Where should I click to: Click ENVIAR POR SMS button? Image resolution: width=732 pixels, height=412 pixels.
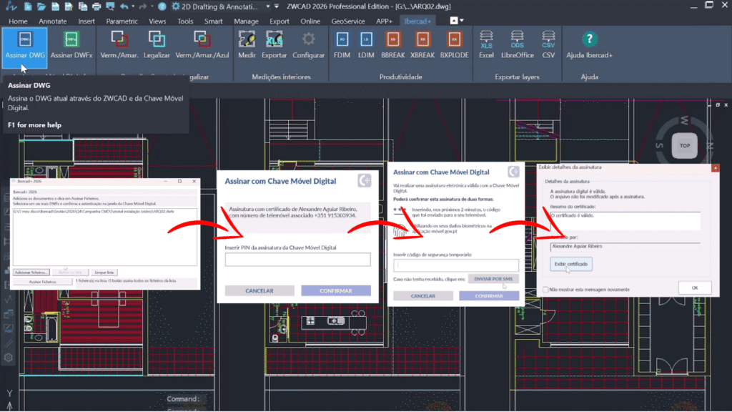click(493, 279)
